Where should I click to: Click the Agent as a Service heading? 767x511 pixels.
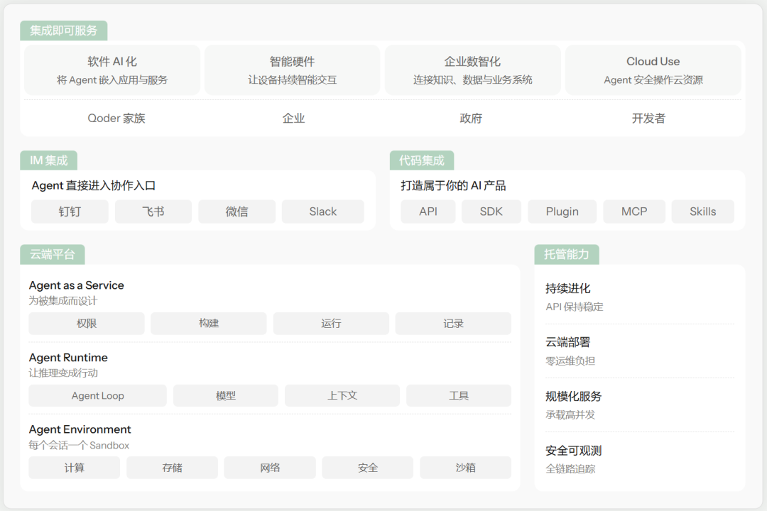[x=76, y=285]
